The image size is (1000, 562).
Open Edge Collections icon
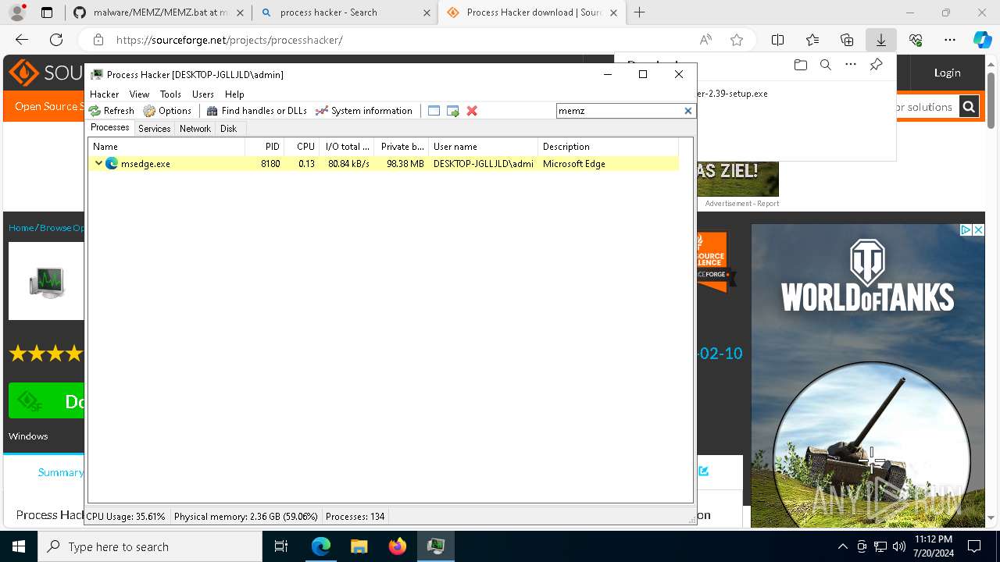(847, 40)
